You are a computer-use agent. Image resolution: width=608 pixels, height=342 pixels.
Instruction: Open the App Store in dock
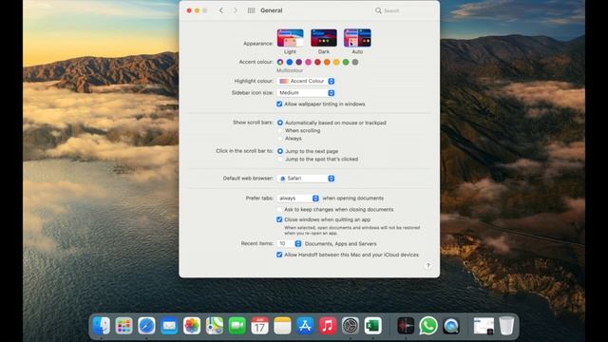(305, 325)
